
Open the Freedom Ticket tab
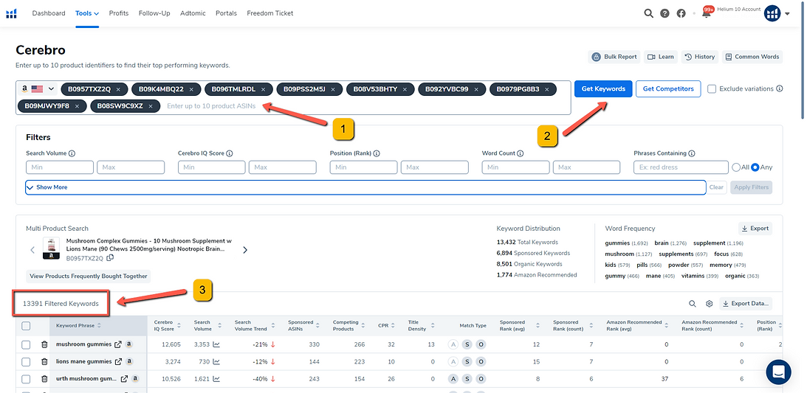(270, 13)
